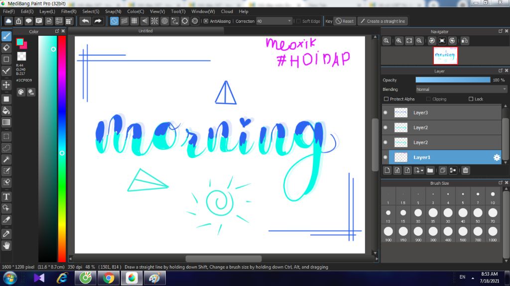
Task: Open the Cloud menu
Action: pos(227,11)
